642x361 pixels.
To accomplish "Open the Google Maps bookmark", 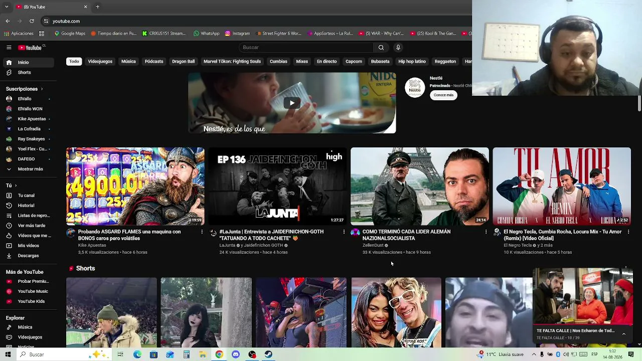I will pos(70,34).
